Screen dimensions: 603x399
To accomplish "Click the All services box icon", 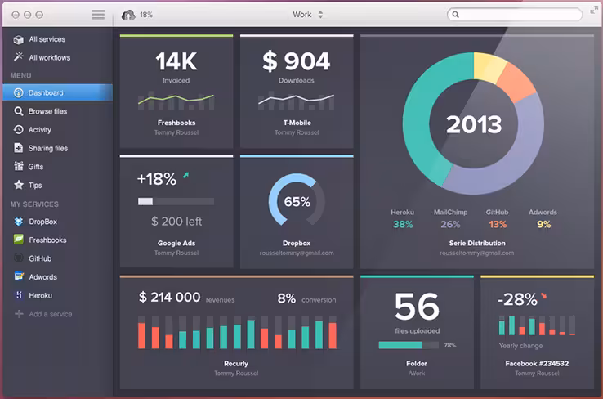I will tap(18, 39).
